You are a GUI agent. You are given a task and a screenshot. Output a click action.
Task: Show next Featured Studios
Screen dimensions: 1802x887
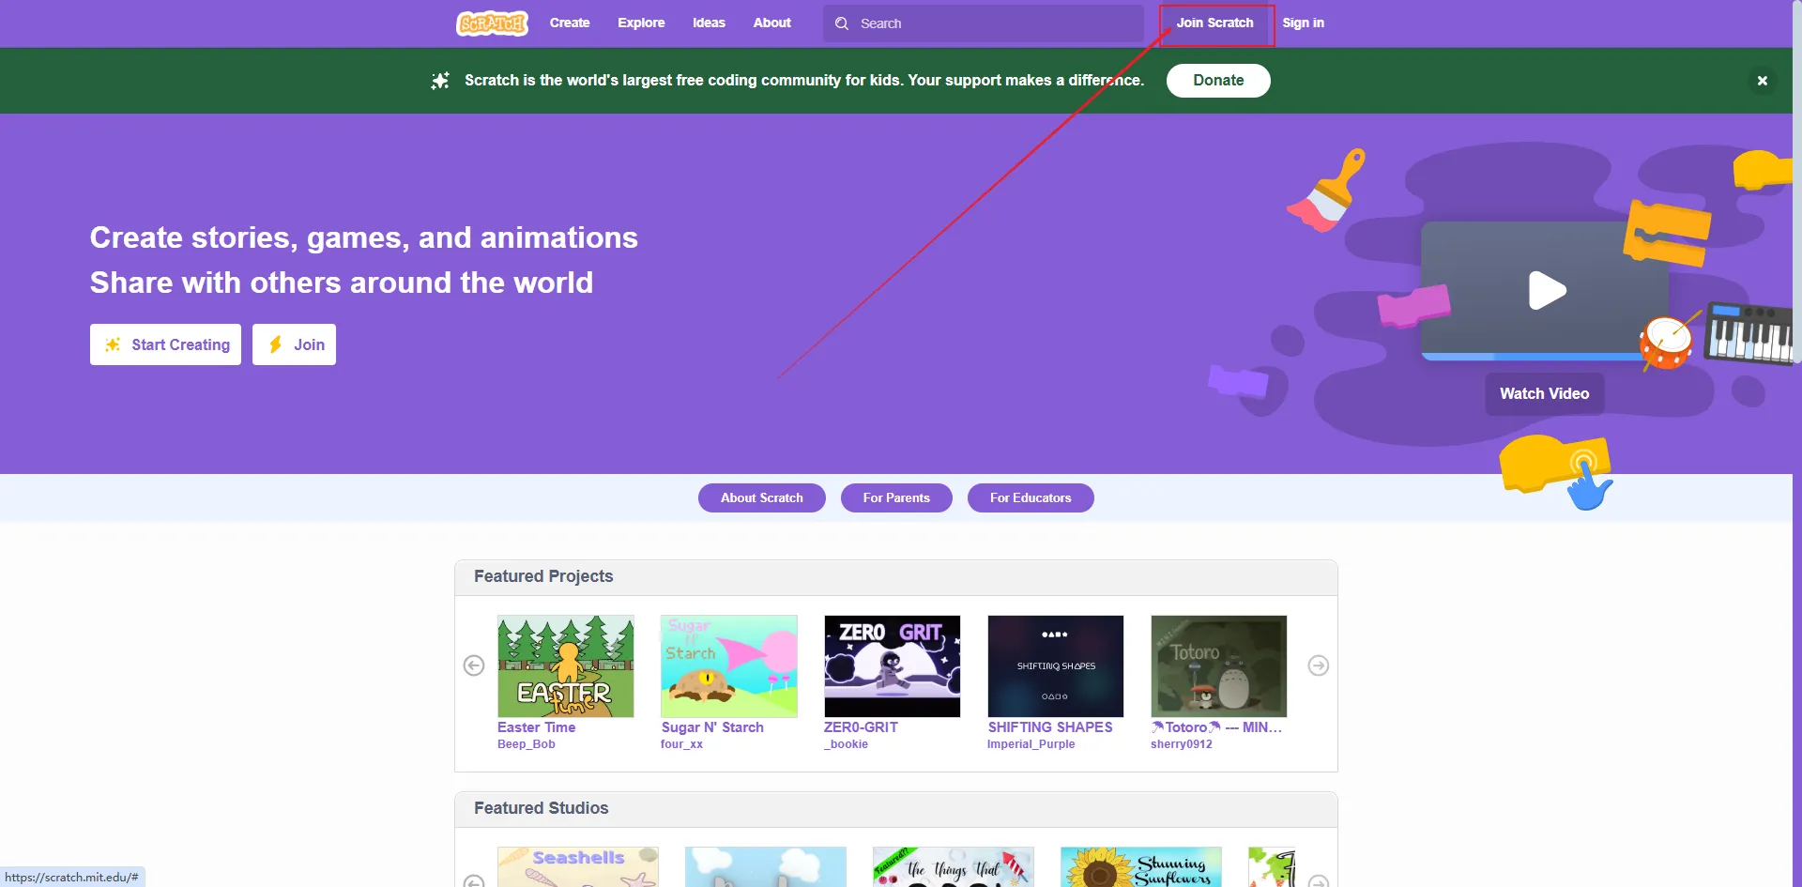pos(1319,881)
